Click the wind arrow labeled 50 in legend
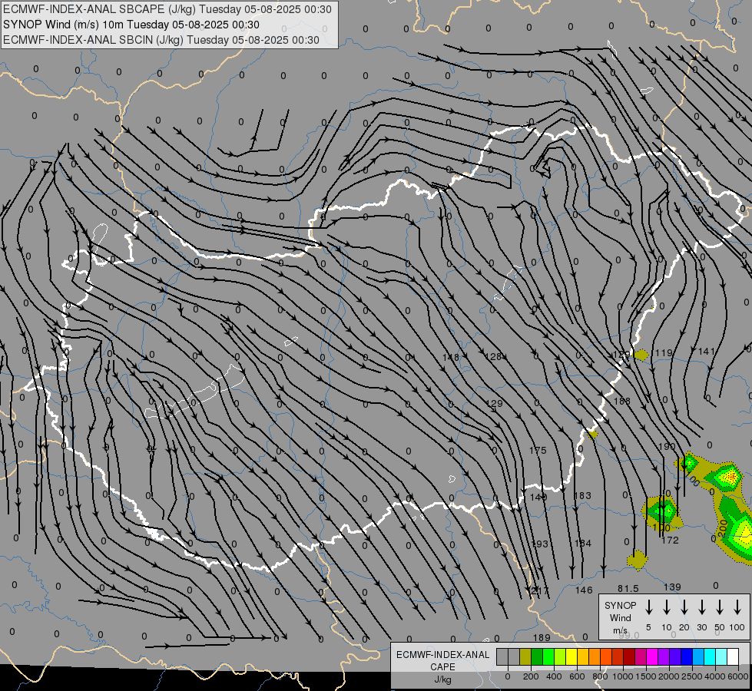Viewport: 752px width, 691px height. pyautogui.click(x=720, y=607)
